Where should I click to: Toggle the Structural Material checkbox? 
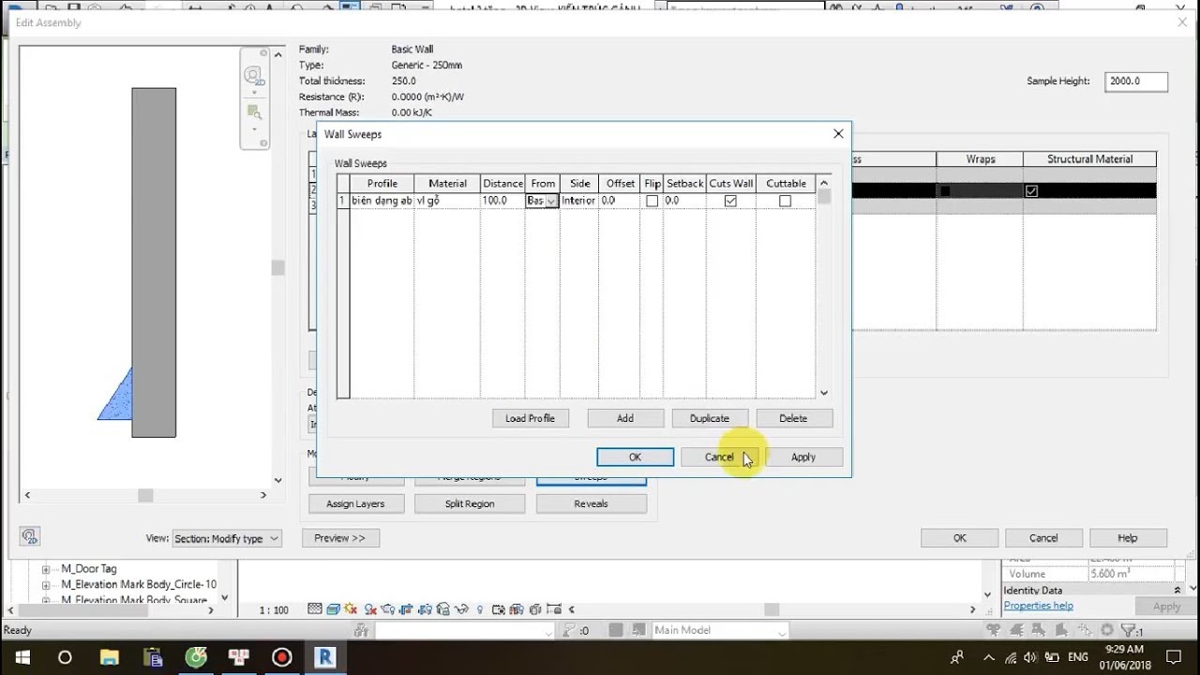coord(1032,190)
